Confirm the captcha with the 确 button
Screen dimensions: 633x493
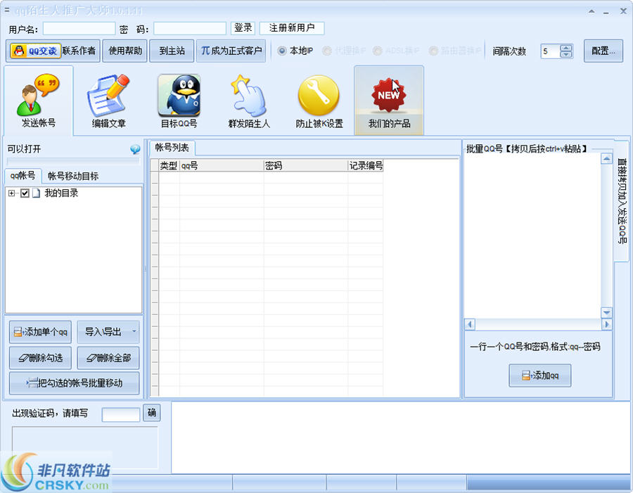[x=152, y=413]
